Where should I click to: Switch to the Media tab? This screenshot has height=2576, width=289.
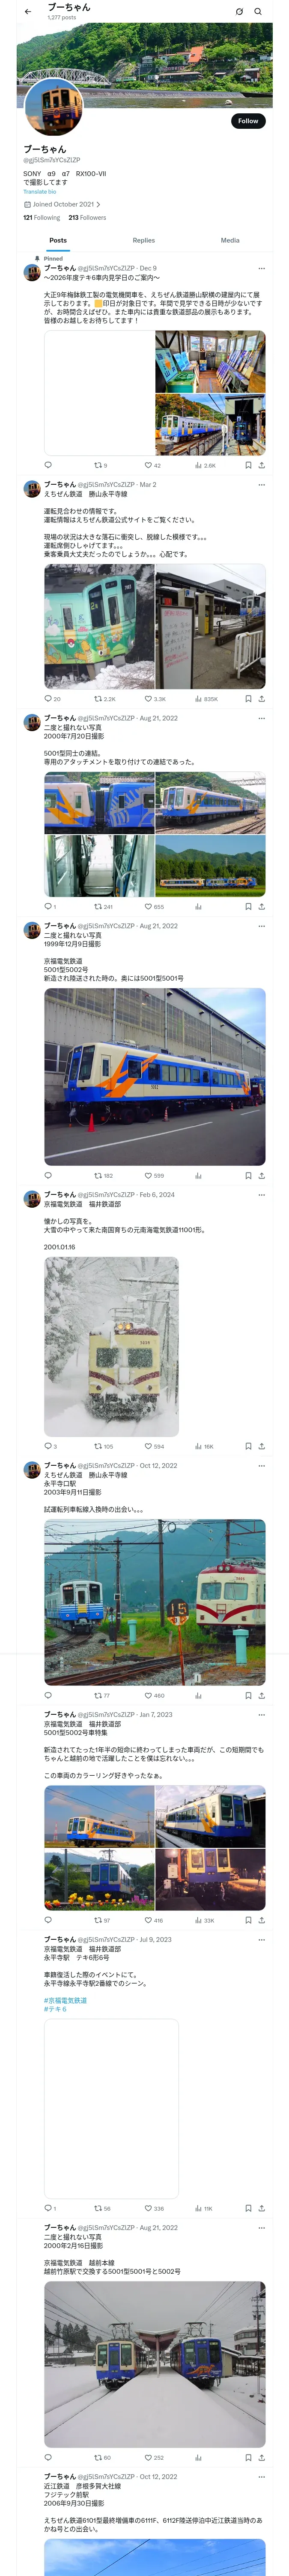pos(230,240)
